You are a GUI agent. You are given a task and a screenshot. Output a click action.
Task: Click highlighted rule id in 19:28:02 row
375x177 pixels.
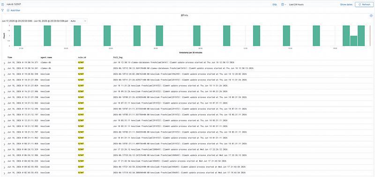click(x=81, y=74)
